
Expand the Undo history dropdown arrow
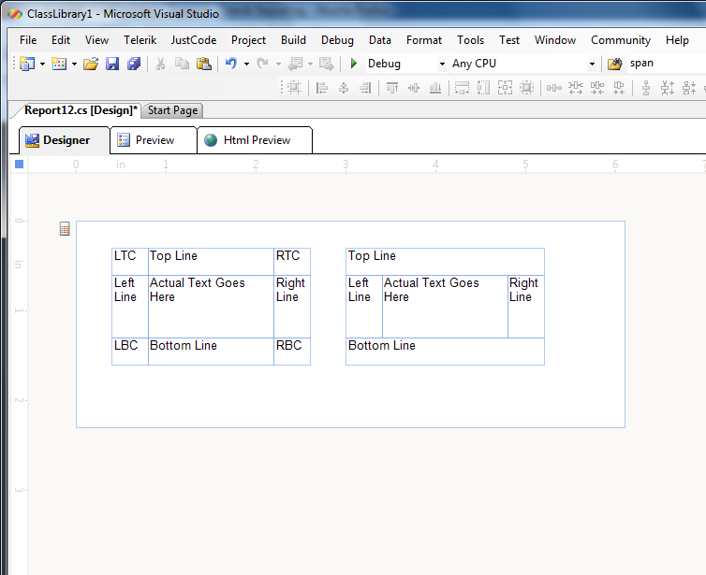pos(246,64)
